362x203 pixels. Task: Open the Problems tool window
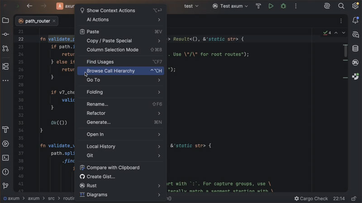coord(5,172)
